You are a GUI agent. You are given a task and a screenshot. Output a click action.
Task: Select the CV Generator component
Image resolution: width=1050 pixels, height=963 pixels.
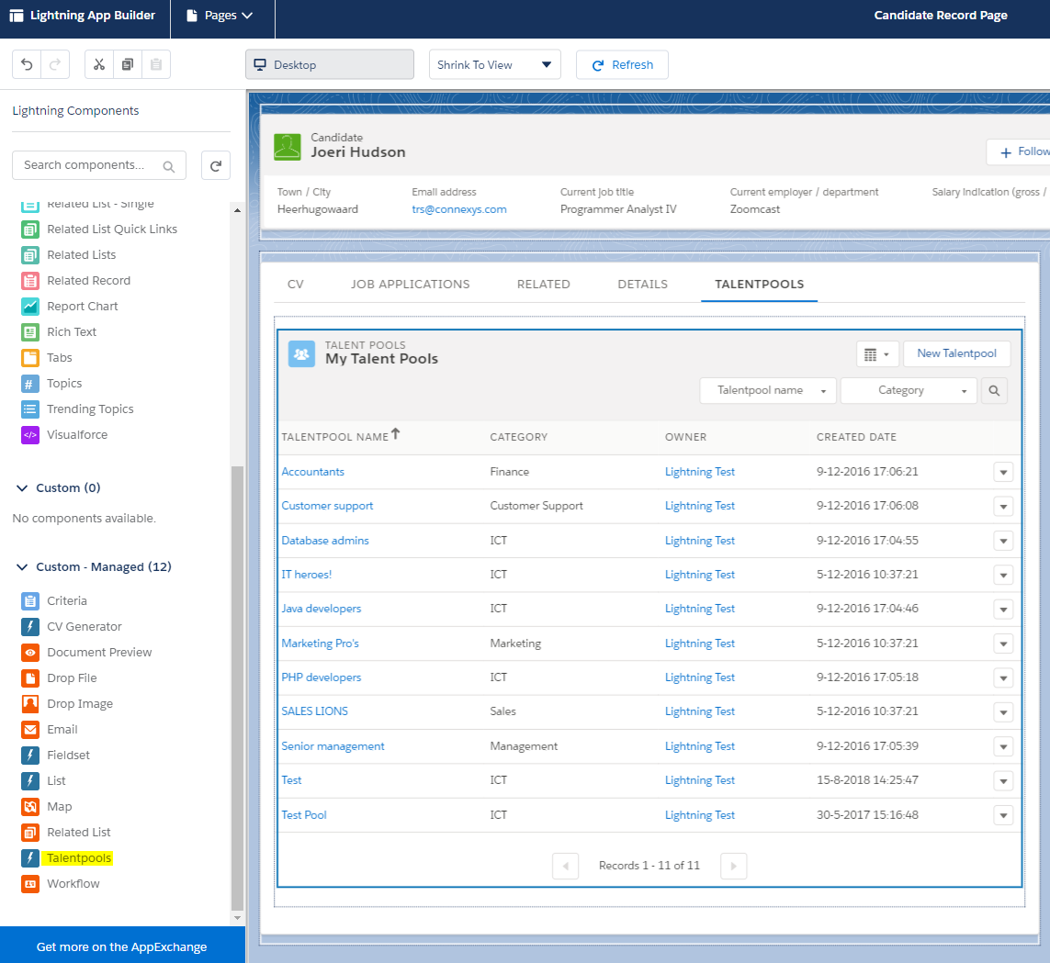(x=72, y=627)
